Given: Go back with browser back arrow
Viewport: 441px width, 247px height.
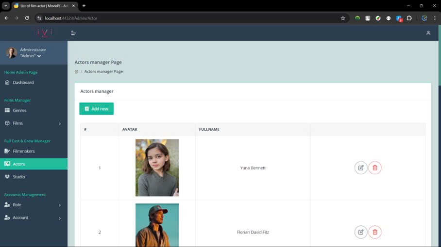Looking at the screenshot, I should tap(6, 18).
